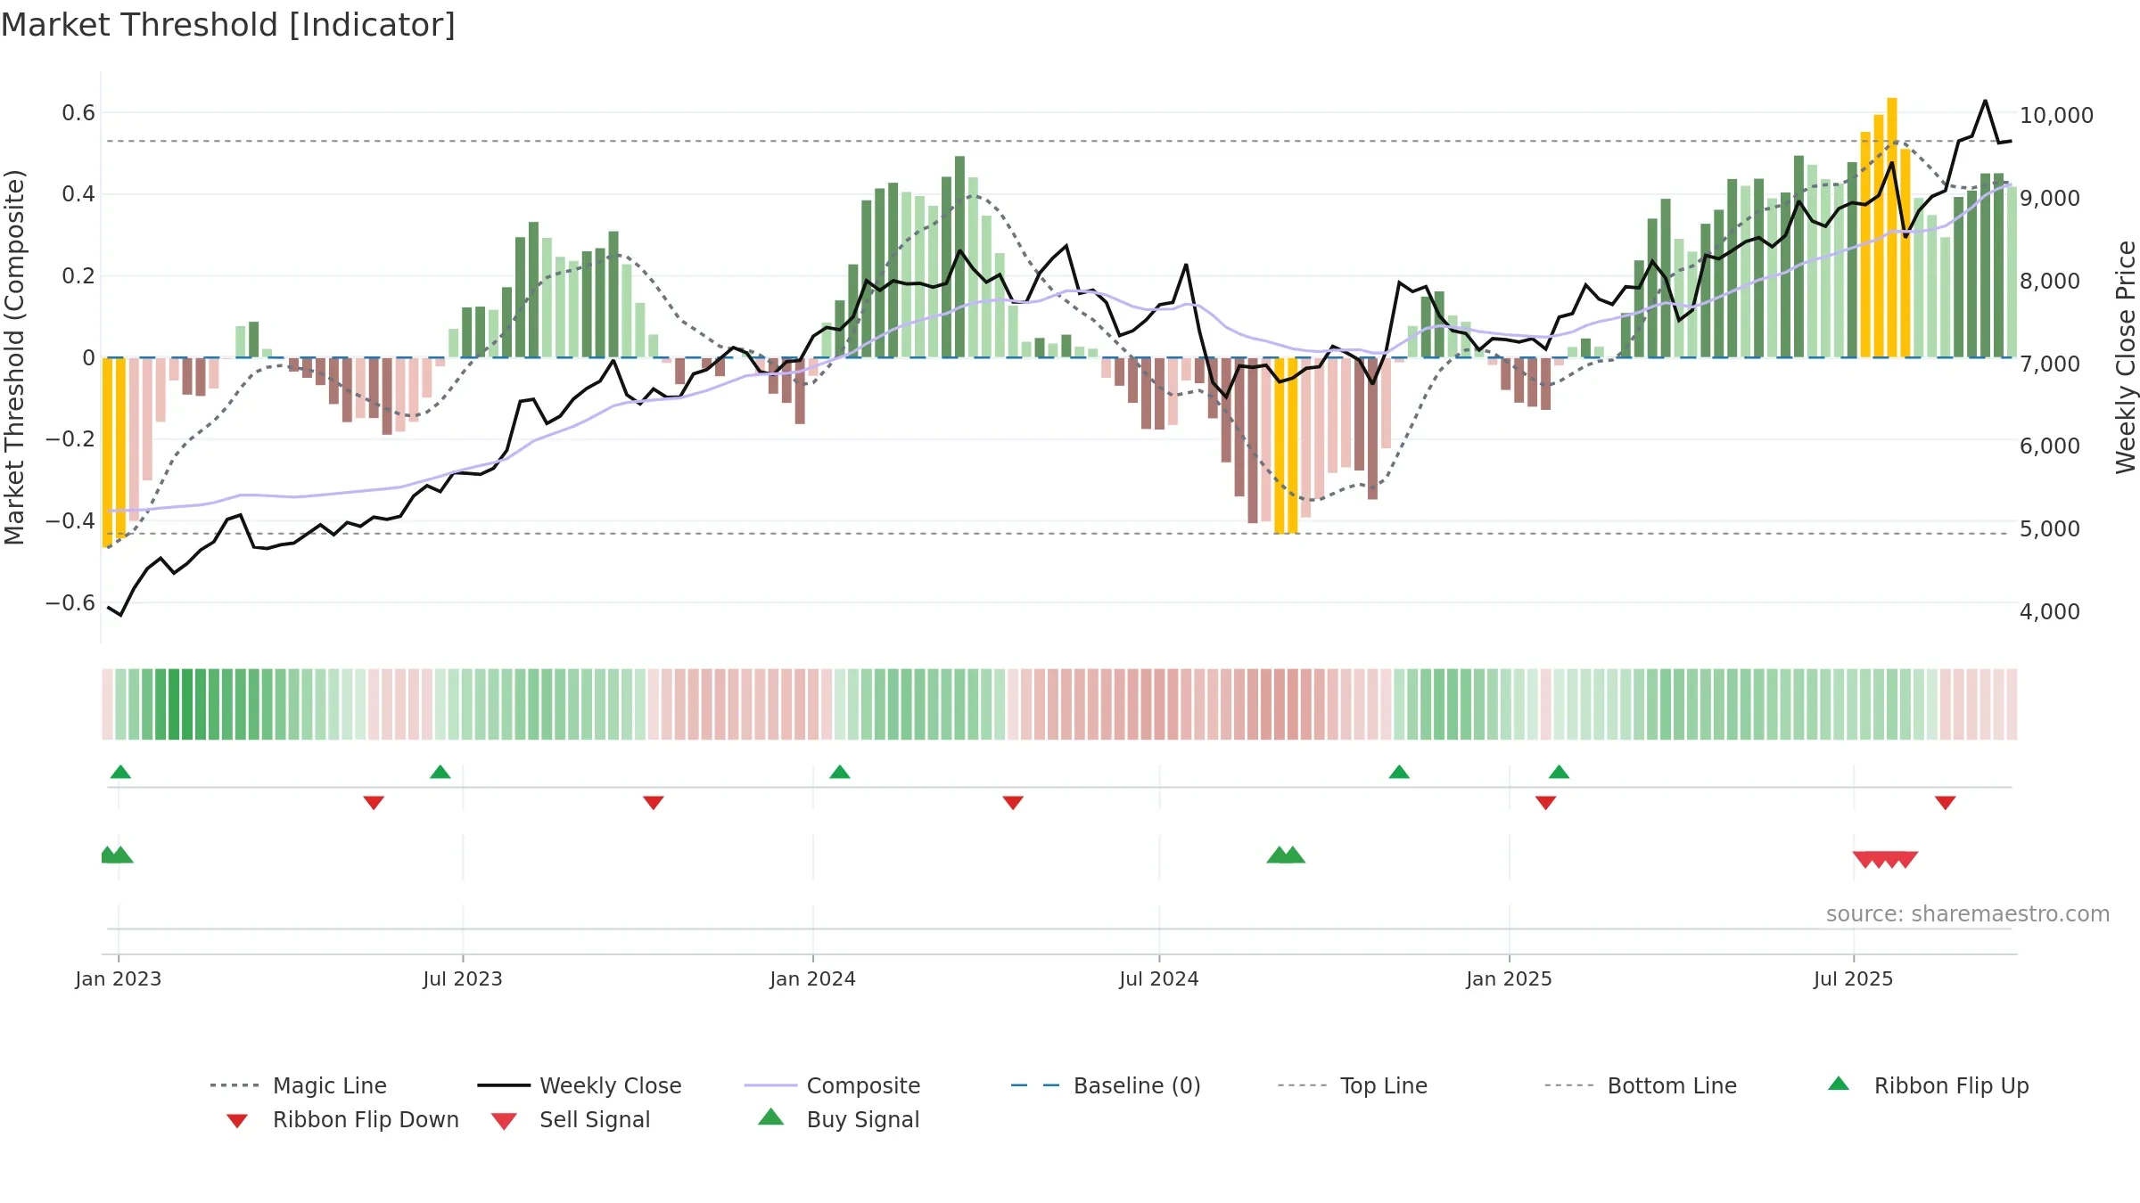
Task: Click the Ribbon Flip Down triangle just after Jan 2025
Action: tap(1546, 803)
